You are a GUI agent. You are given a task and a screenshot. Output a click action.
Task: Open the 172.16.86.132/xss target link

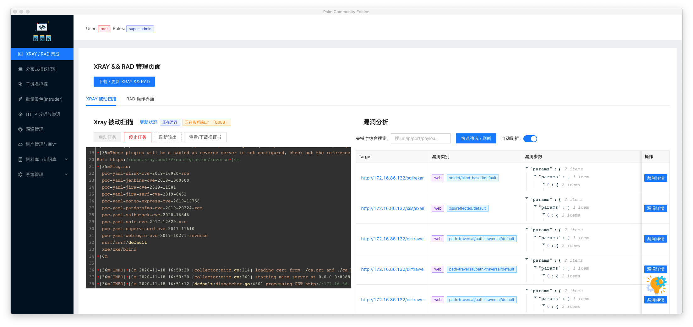392,208
